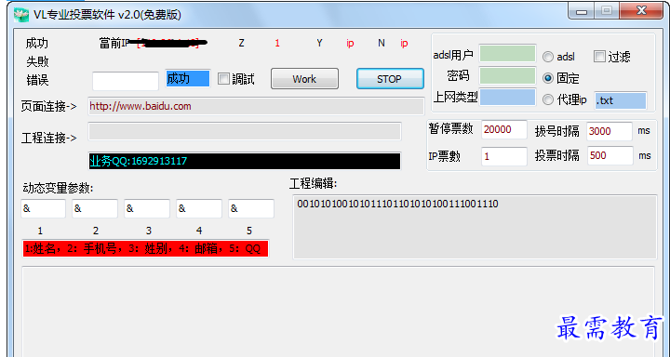
Task: Click dynamic variable field number 5
Action: point(251,208)
